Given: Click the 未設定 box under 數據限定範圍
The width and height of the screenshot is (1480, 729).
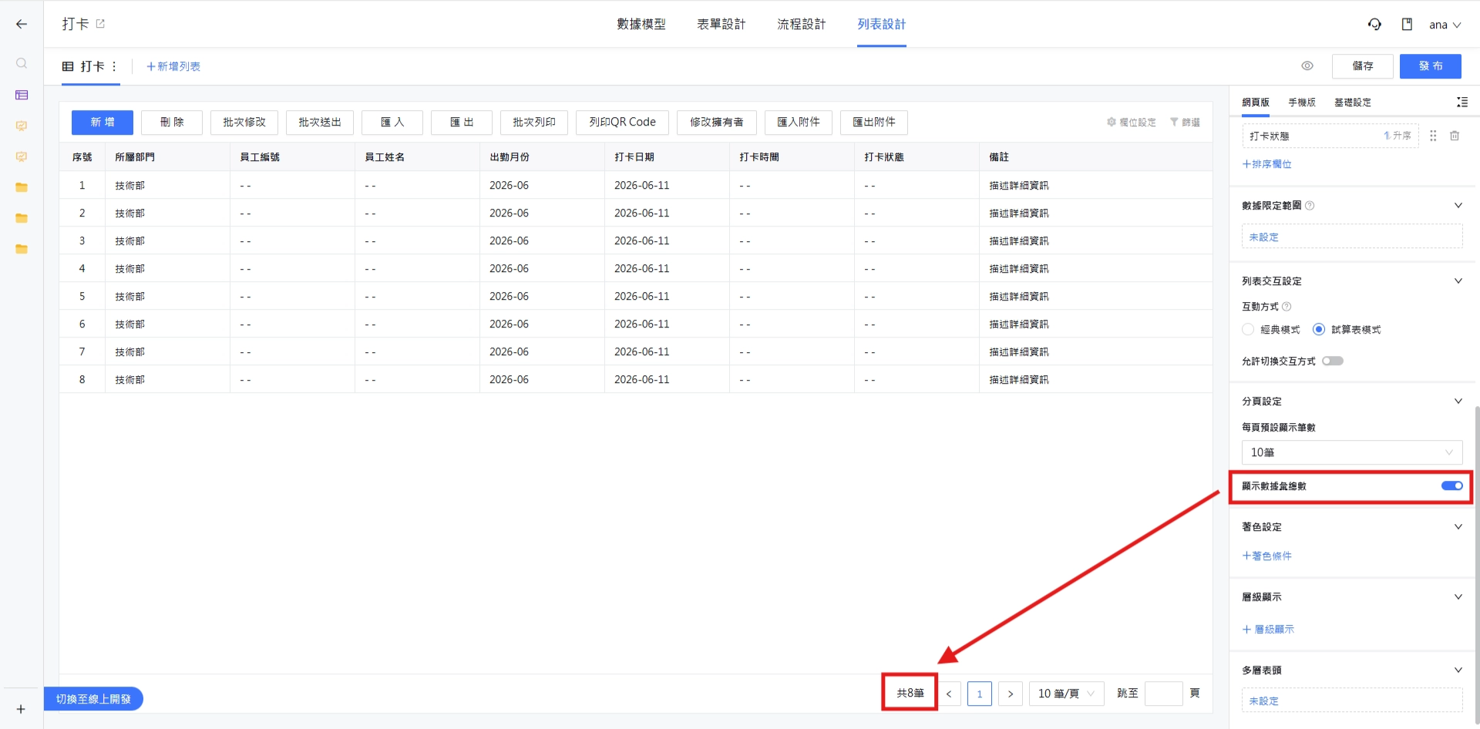Looking at the screenshot, I should (1352, 237).
